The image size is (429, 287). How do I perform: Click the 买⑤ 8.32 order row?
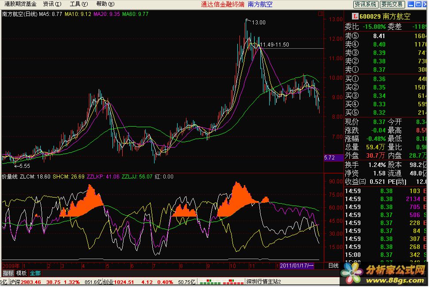click(385, 113)
